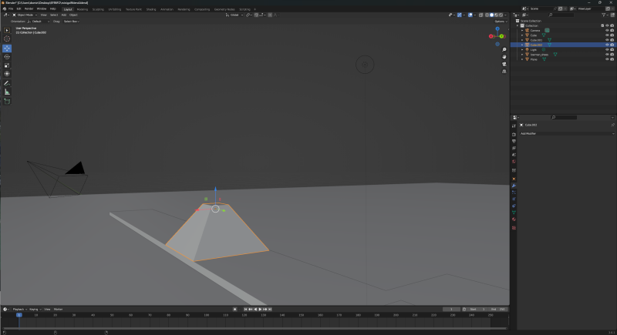This screenshot has height=335, width=617.
Task: Jump to the timeline start frame
Action: (x=245, y=310)
